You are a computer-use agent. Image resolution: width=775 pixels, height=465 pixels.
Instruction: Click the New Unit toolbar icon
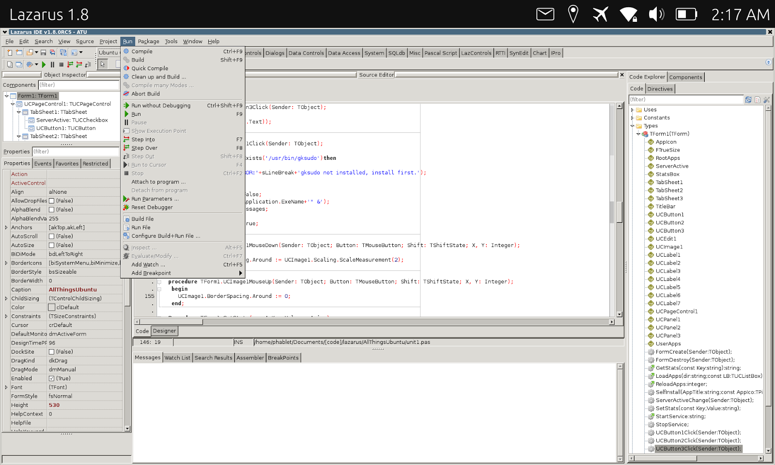click(10, 52)
